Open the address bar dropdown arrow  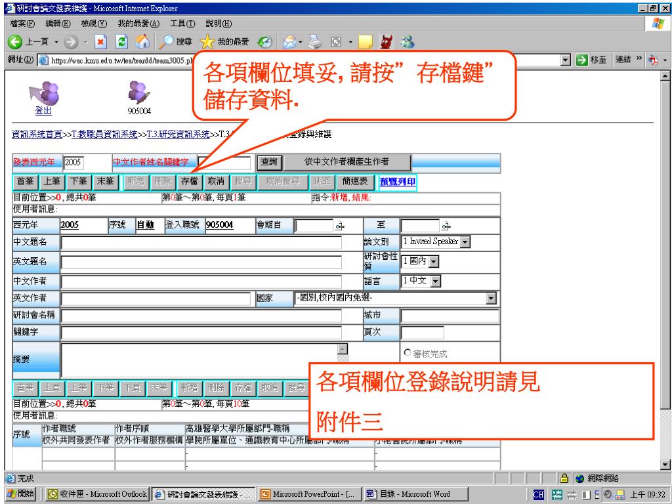pos(566,60)
